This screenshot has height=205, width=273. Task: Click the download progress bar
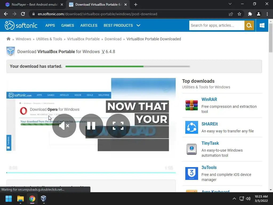pyautogui.click(x=128, y=66)
